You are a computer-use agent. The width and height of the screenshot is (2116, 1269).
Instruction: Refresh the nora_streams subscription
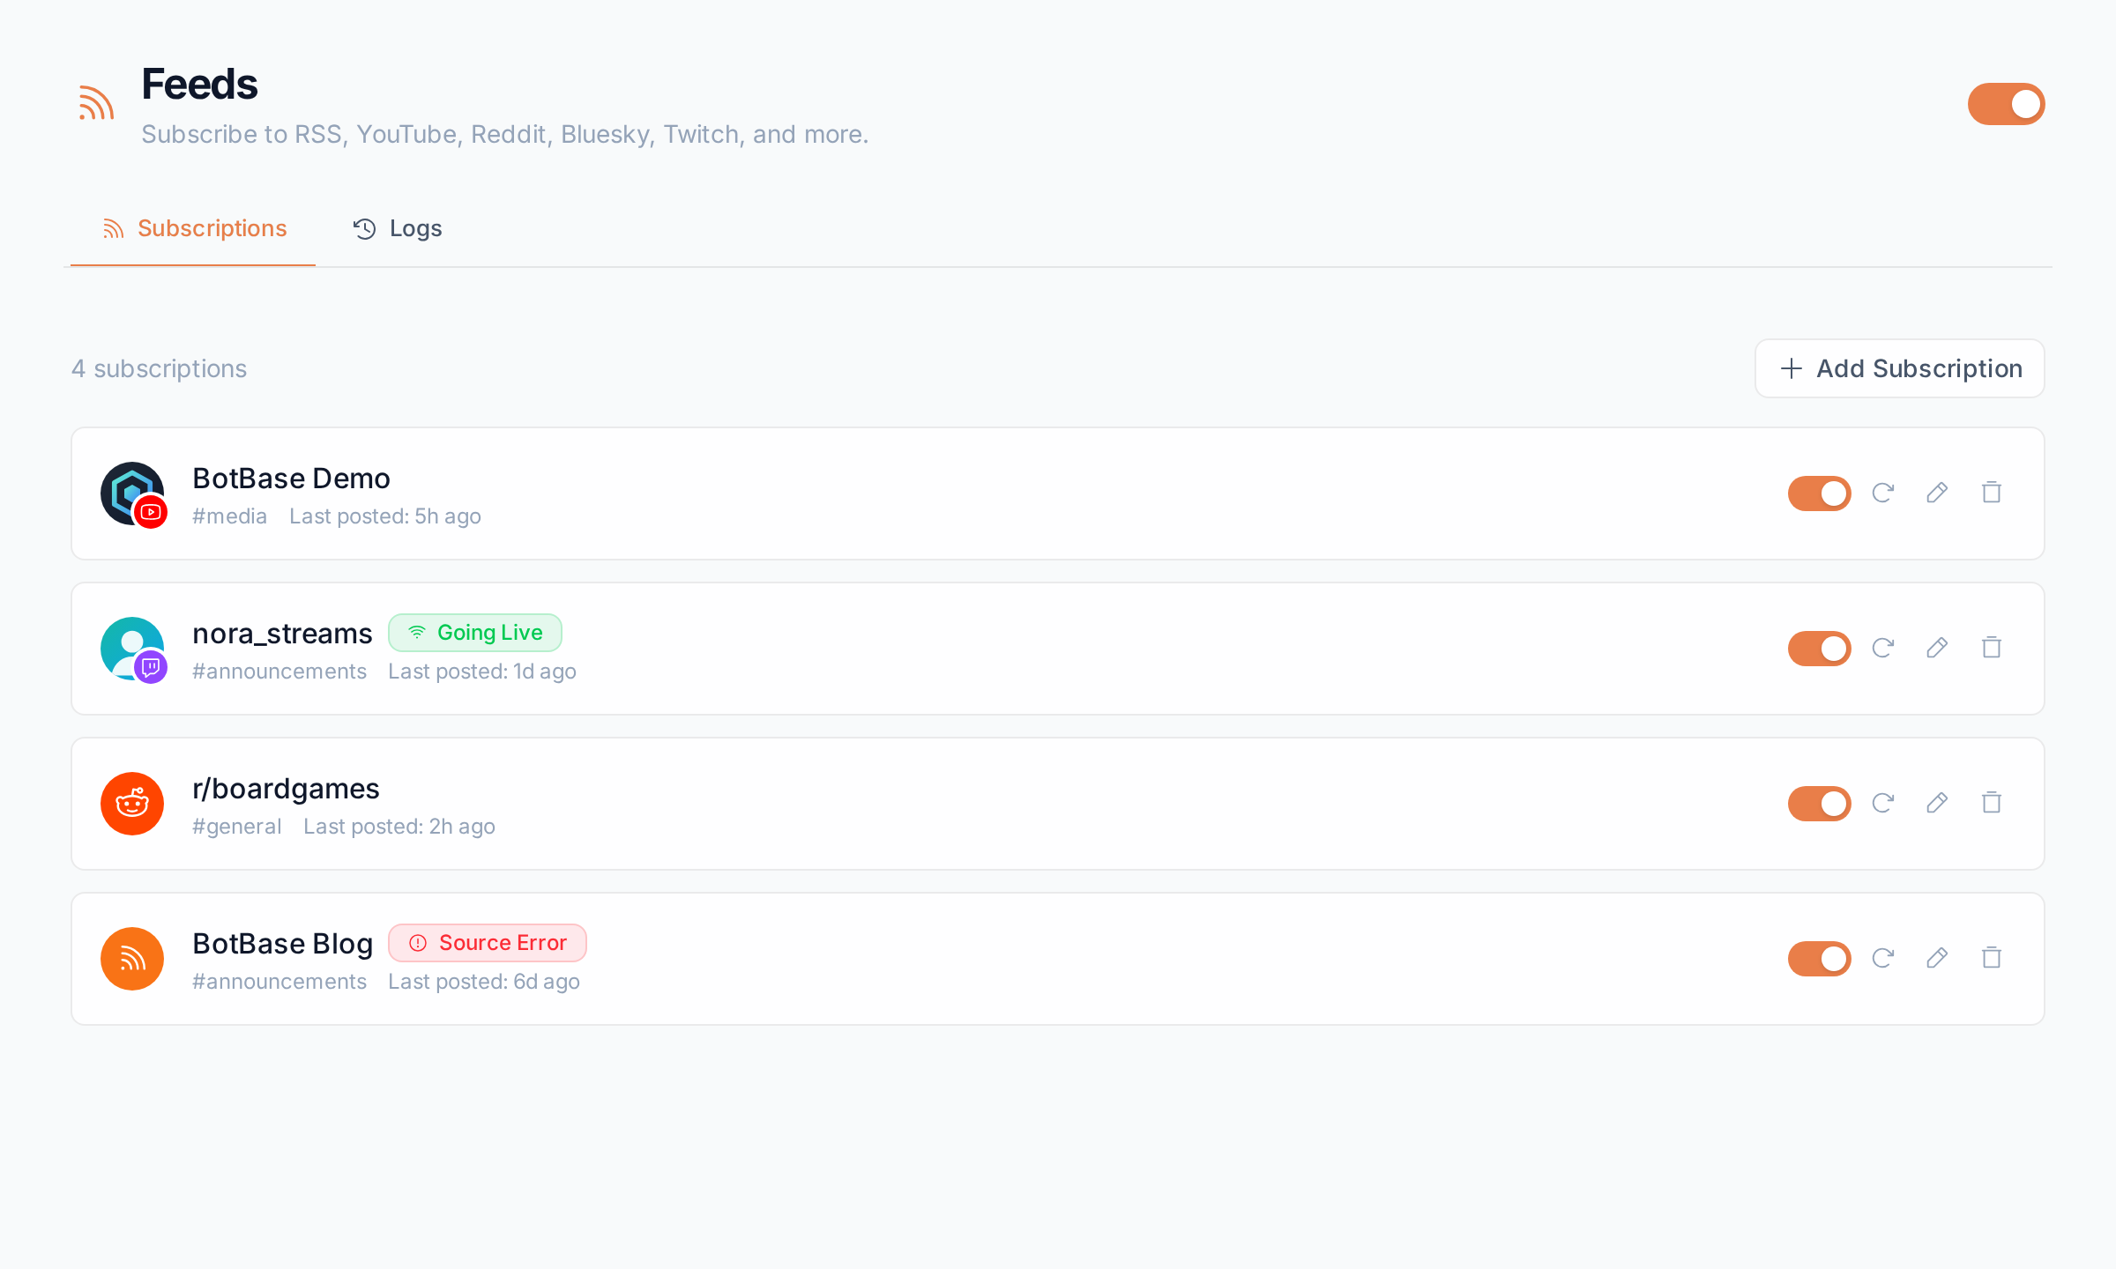(1883, 648)
